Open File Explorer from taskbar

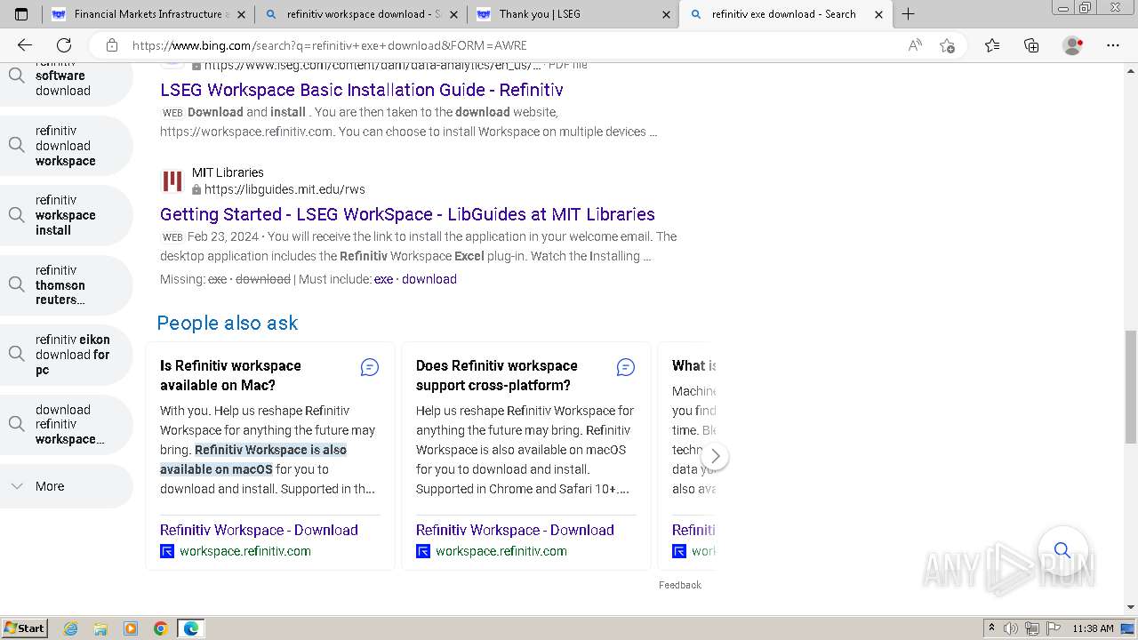[100, 628]
